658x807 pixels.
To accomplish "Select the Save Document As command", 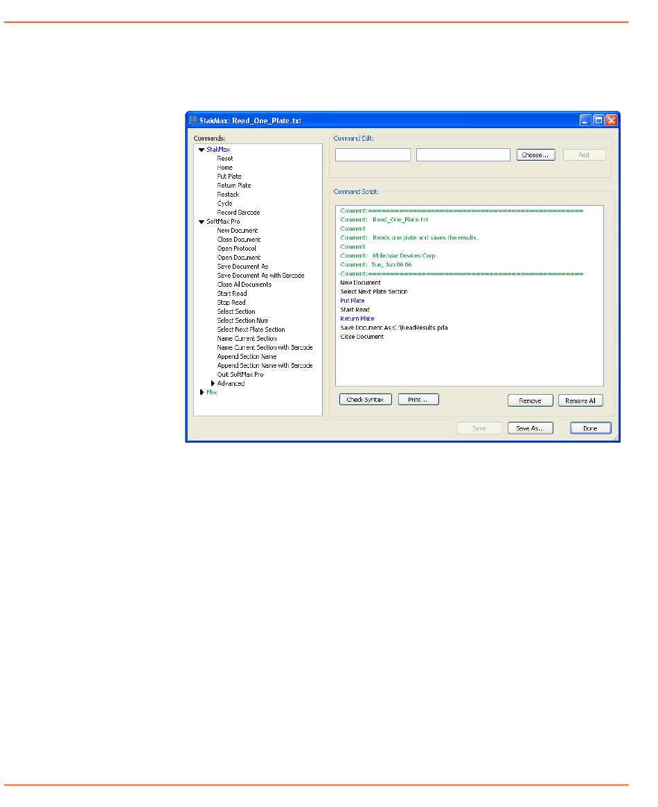I will [x=242, y=267].
